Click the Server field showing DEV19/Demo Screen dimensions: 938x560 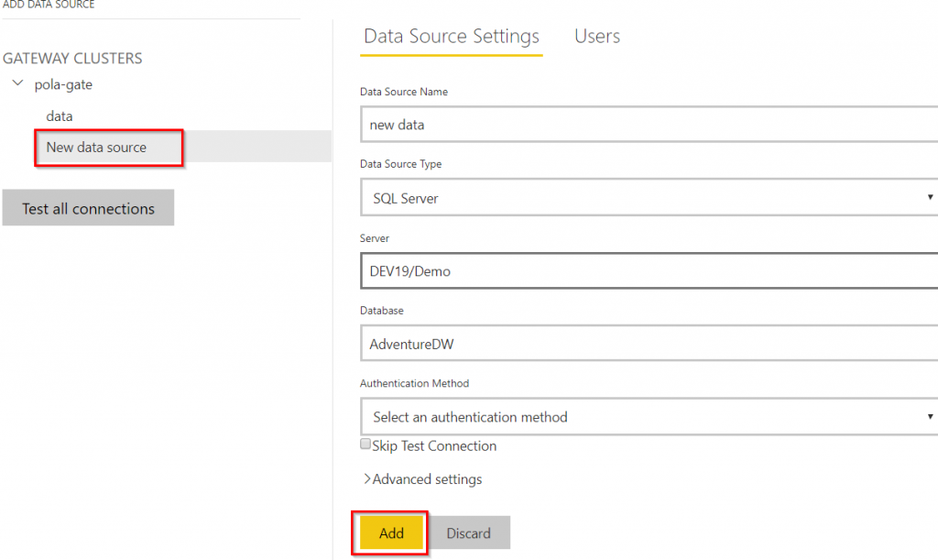pos(641,270)
